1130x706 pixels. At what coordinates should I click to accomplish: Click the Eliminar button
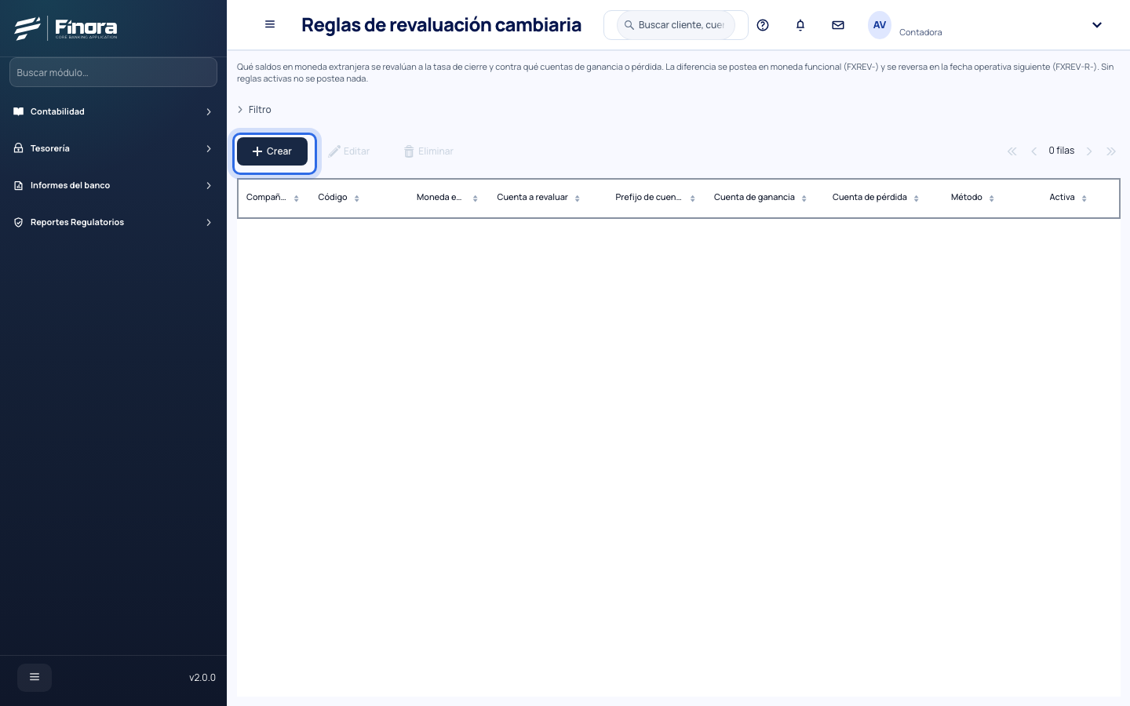(x=429, y=151)
